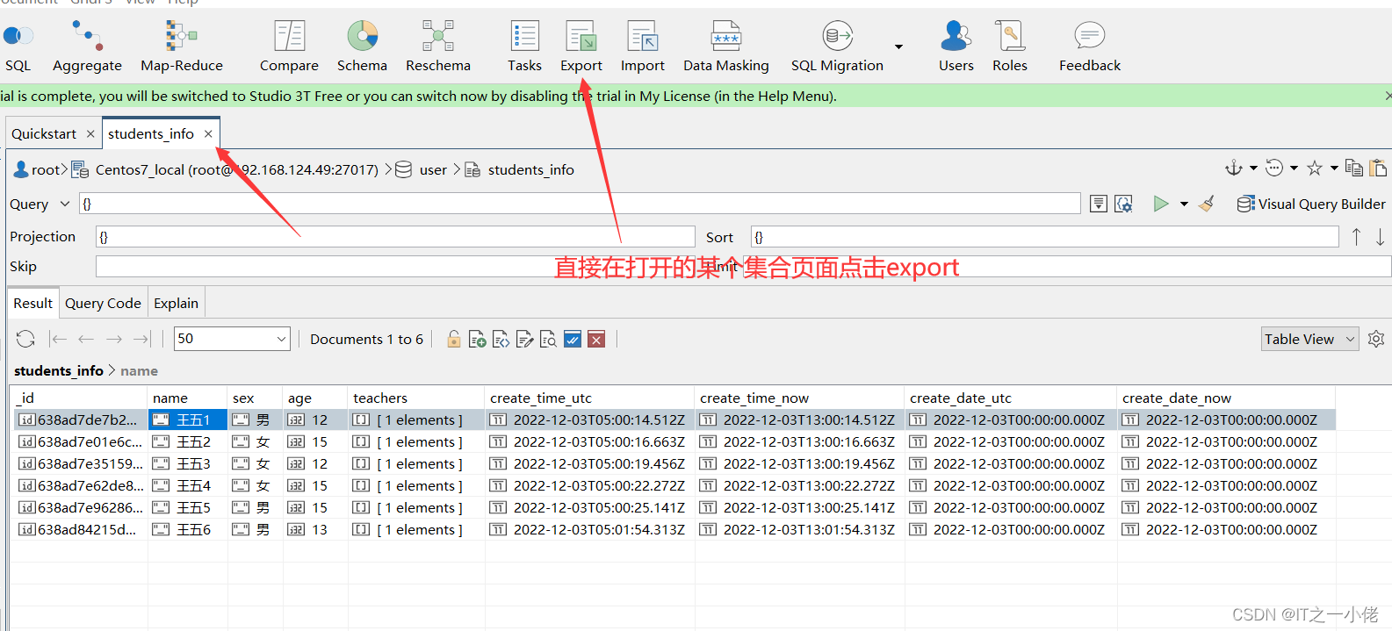Click the anchor icon in the tab toolbar
The height and width of the screenshot is (631, 1392).
tap(1234, 168)
